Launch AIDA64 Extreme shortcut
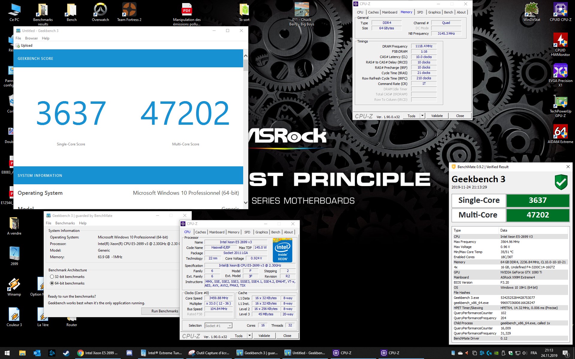 [x=560, y=135]
